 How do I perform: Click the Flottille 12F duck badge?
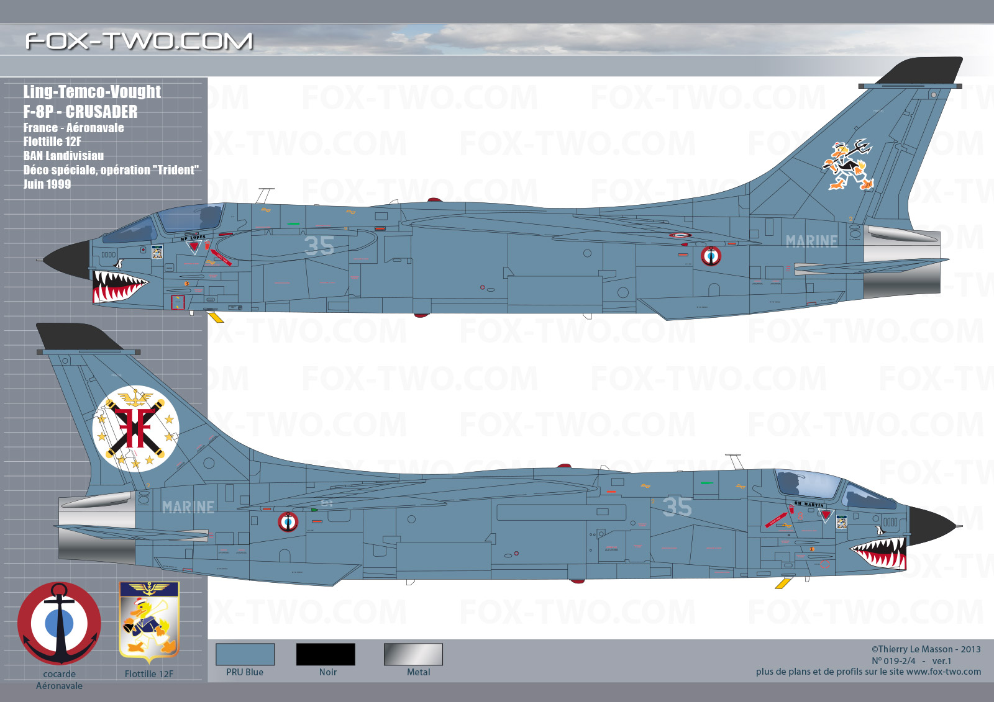pyautogui.click(x=149, y=623)
